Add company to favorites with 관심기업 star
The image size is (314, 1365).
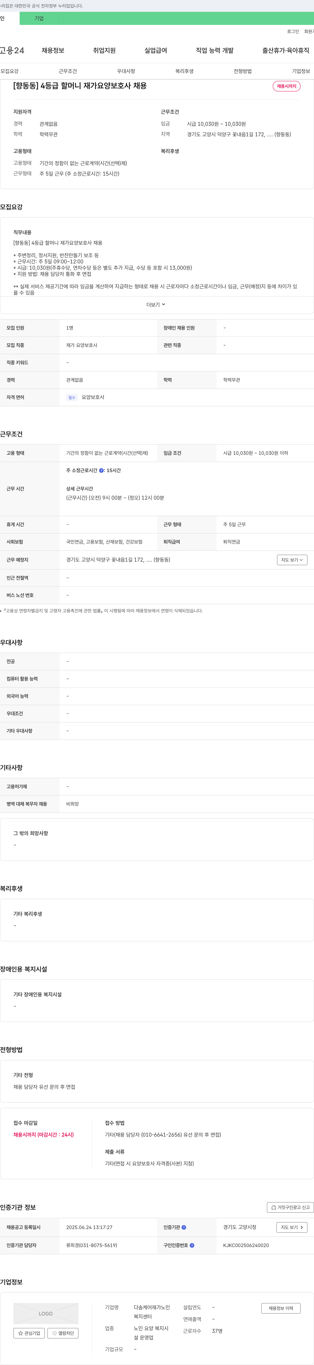(x=29, y=1333)
